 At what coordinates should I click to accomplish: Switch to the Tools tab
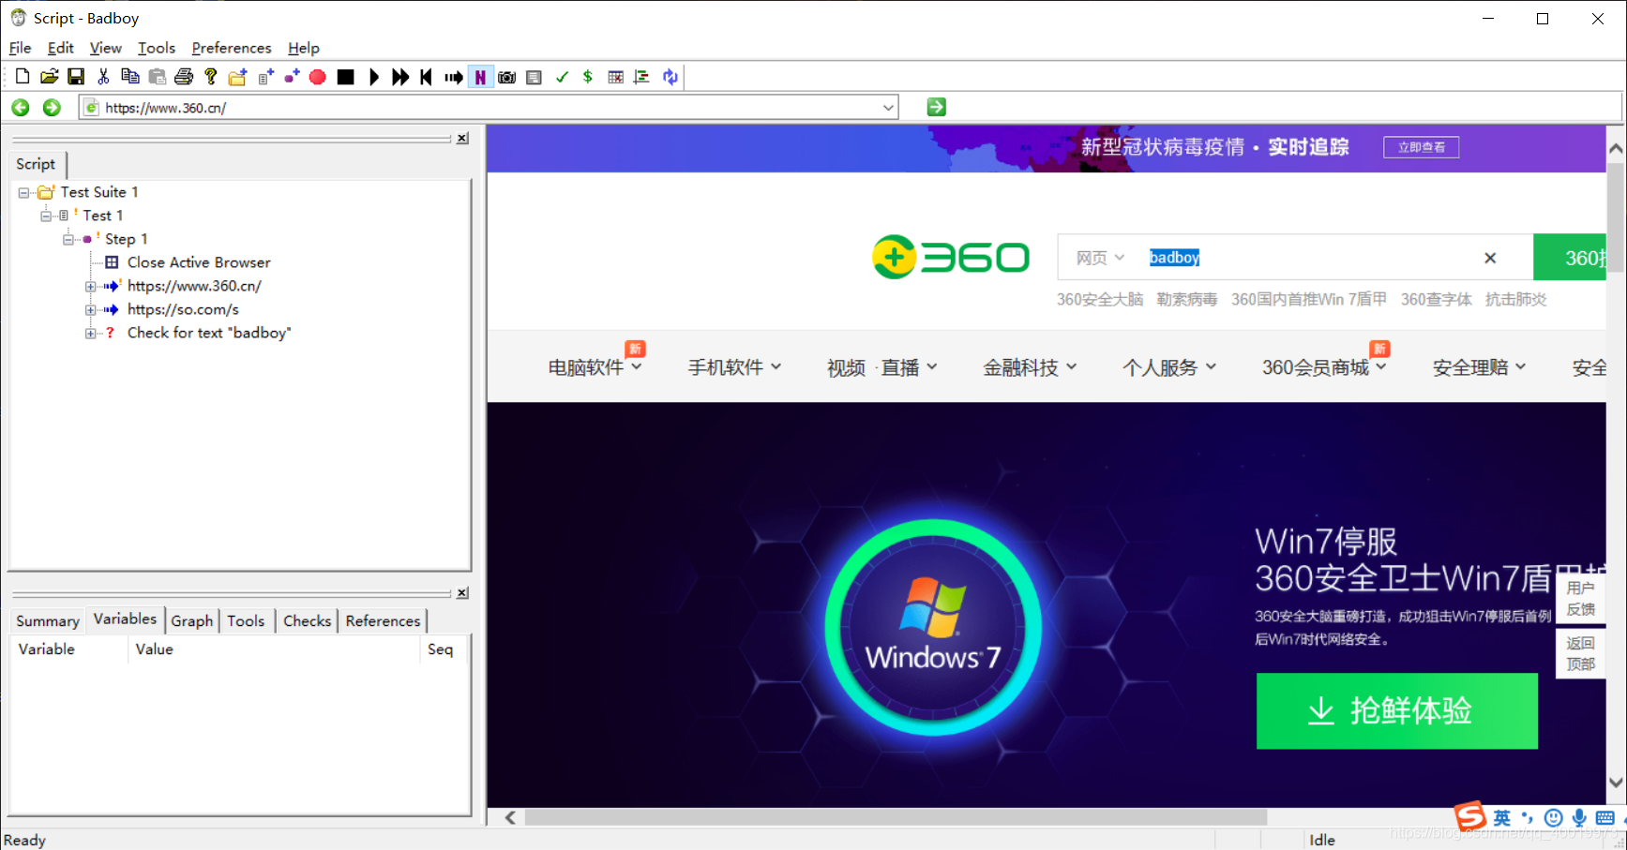coord(246,621)
